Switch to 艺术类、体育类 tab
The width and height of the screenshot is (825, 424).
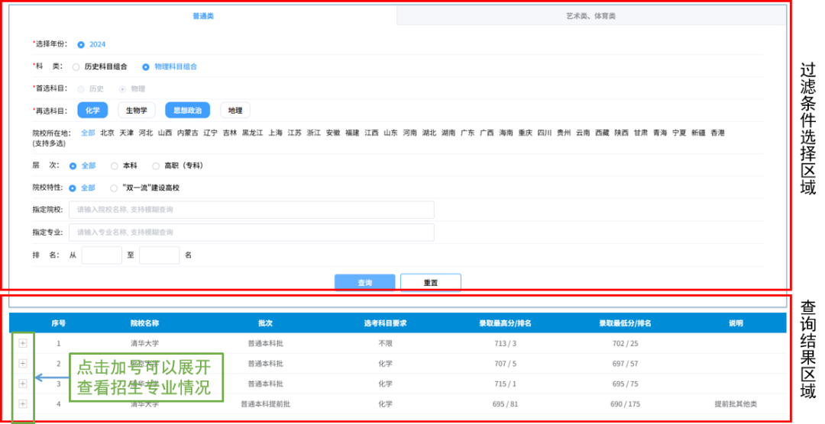click(x=590, y=16)
